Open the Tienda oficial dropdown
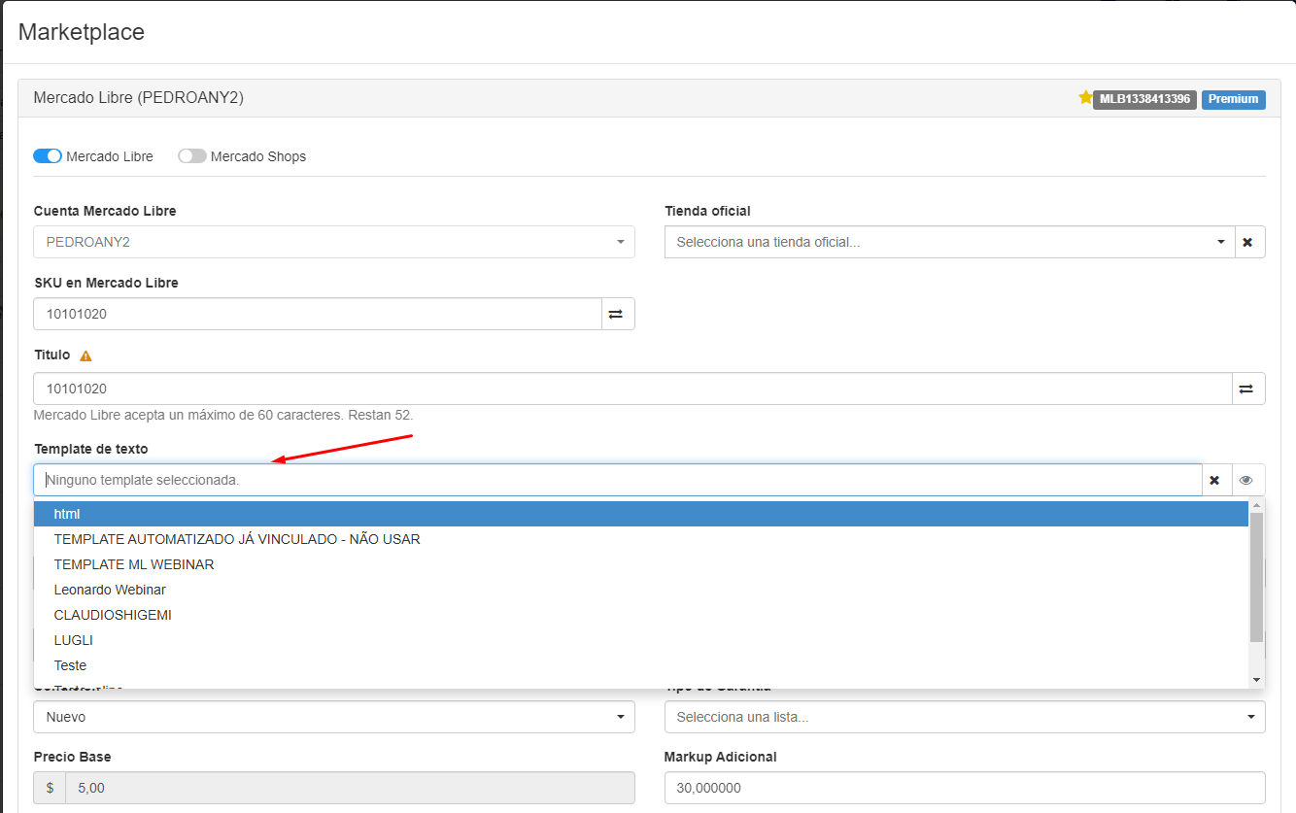1296x813 pixels. 949,242
